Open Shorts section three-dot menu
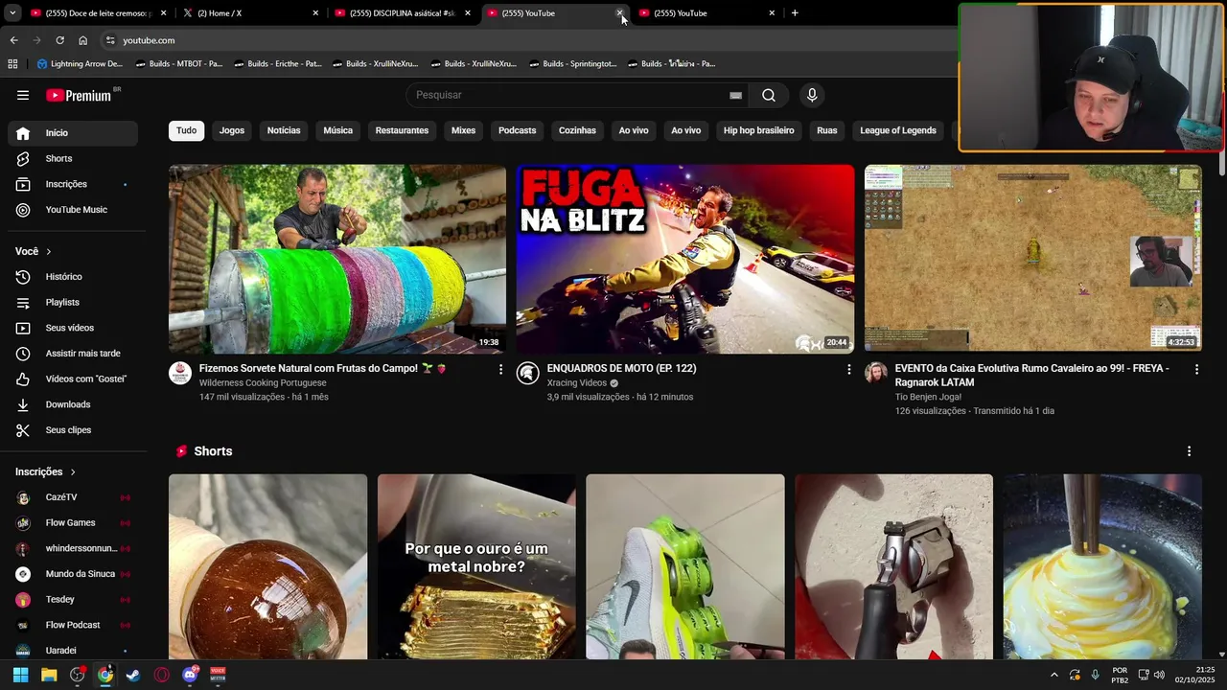1227x690 pixels. pos(1189,451)
